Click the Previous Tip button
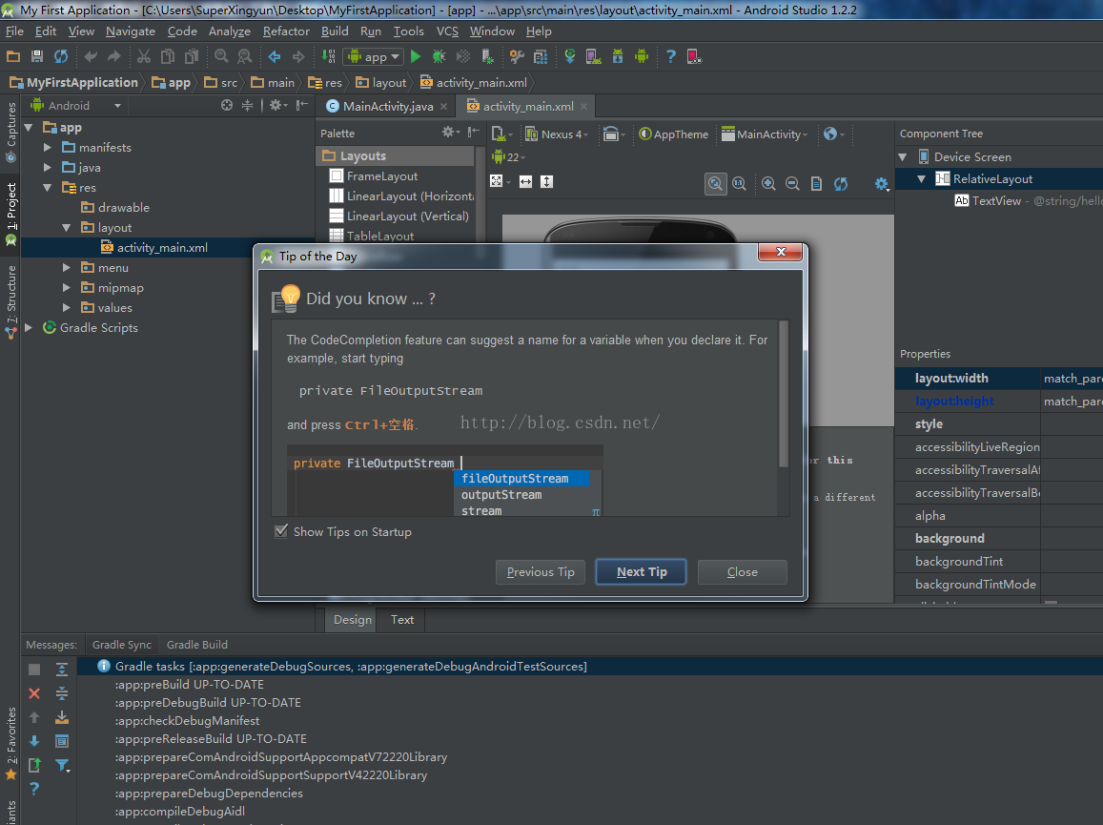1103x825 pixels. point(541,572)
